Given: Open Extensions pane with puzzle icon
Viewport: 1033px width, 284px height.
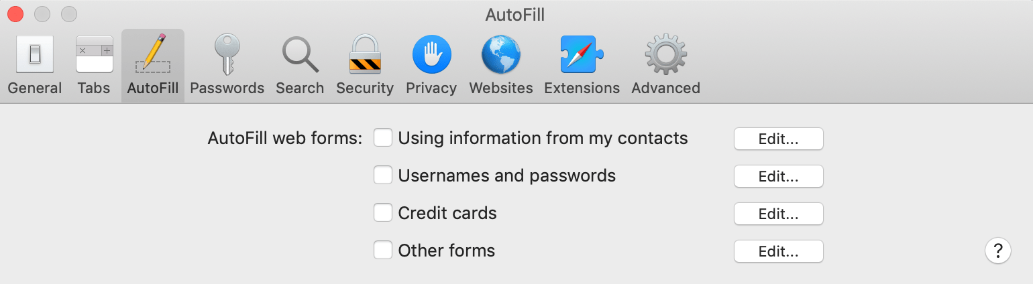Looking at the screenshot, I should (582, 66).
